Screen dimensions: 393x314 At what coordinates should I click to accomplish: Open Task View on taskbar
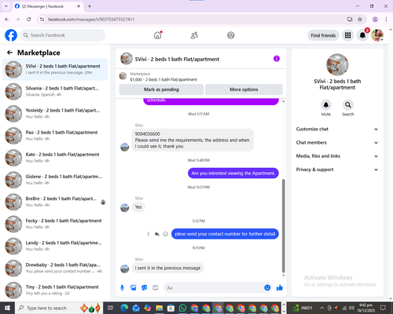click(111, 308)
